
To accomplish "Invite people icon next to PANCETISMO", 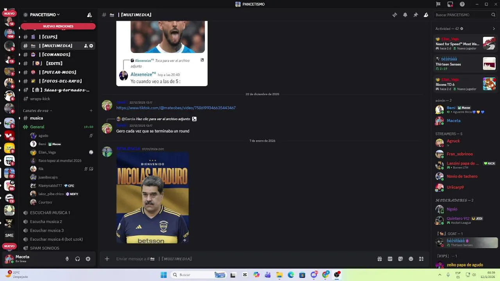I will pos(89,15).
